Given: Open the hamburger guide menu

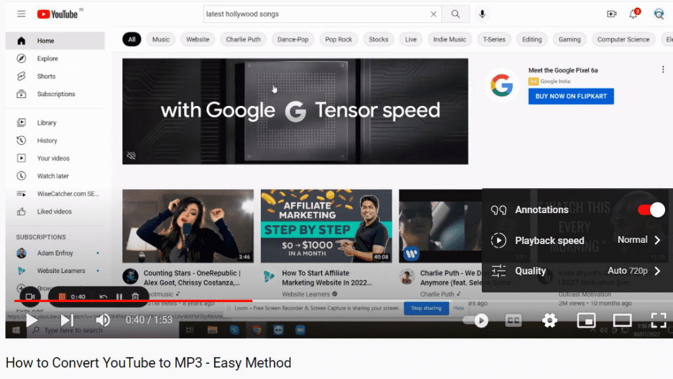Looking at the screenshot, I should click(x=22, y=14).
